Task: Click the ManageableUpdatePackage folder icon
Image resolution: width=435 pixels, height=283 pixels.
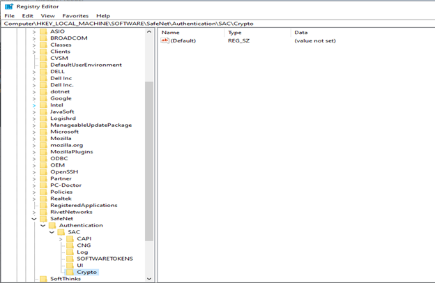Action: tap(43, 125)
